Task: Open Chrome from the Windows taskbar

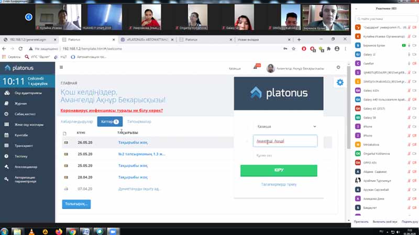Action: (72, 231)
